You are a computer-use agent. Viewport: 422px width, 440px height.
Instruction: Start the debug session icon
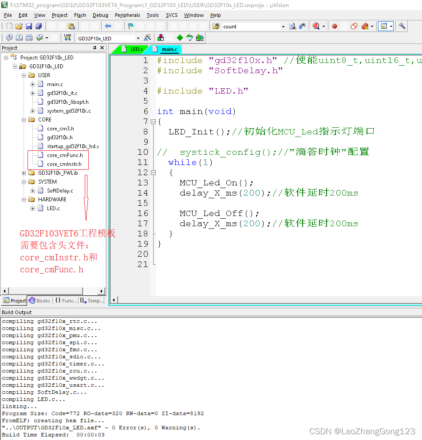coord(316,26)
